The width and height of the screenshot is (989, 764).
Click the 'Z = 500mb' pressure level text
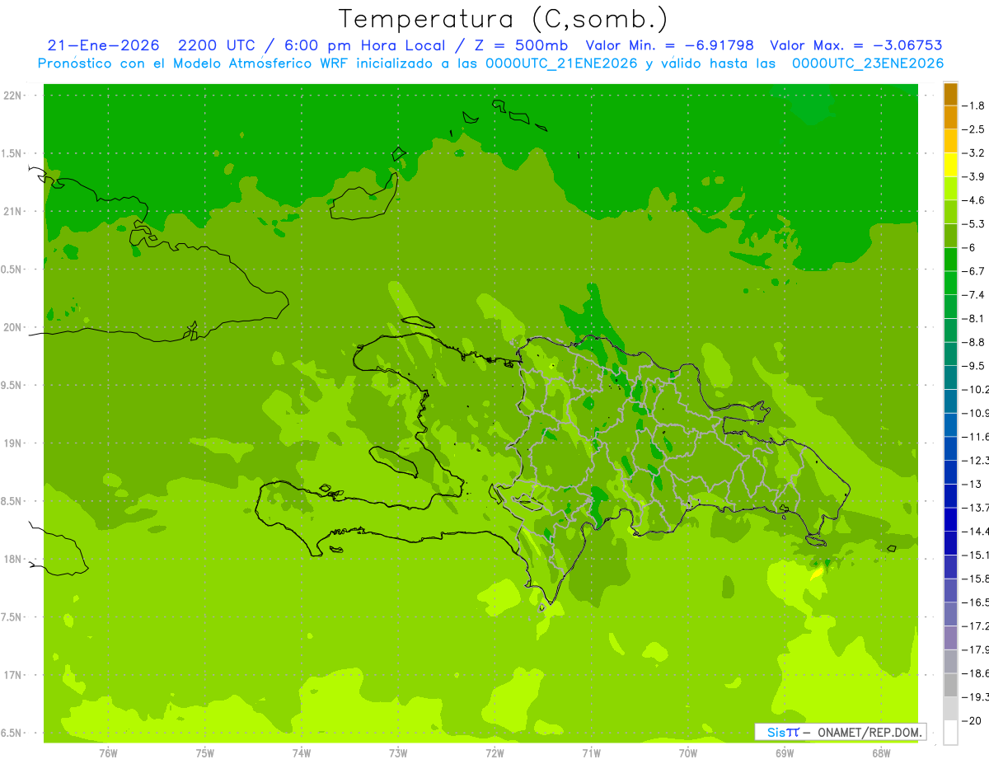pos(518,45)
